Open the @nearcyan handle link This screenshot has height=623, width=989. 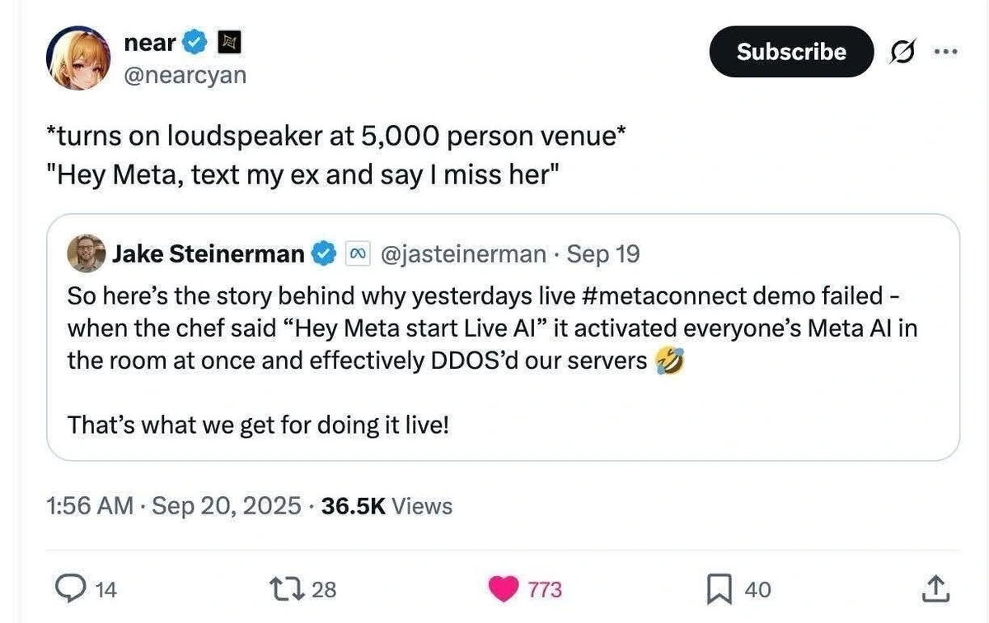[x=185, y=76]
